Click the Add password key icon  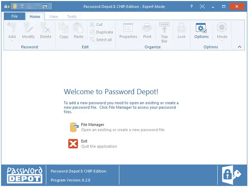[12, 28]
